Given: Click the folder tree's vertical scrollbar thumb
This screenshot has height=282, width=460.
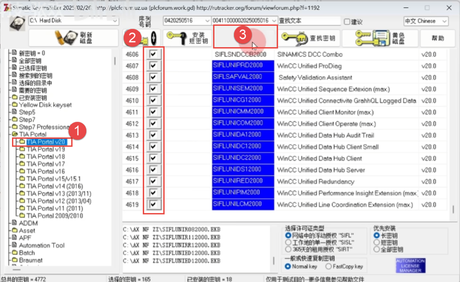Looking at the screenshot, I should [x=115, y=61].
